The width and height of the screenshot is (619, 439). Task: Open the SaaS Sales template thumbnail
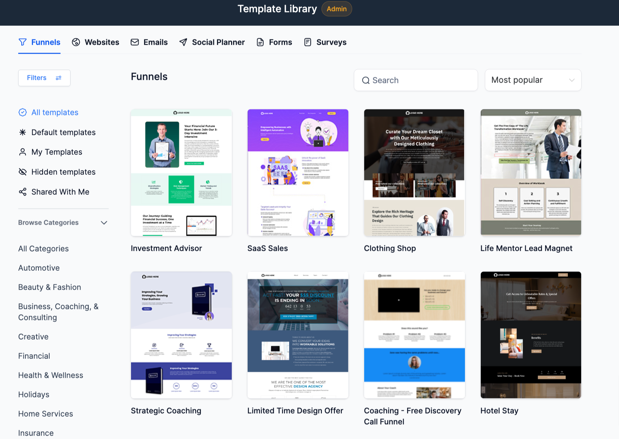pyautogui.click(x=298, y=173)
